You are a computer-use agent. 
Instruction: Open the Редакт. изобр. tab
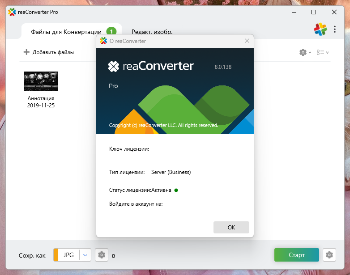[152, 32]
